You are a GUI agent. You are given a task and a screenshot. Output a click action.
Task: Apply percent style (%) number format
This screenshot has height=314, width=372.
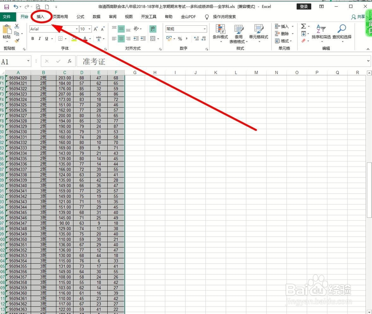[x=180, y=38]
